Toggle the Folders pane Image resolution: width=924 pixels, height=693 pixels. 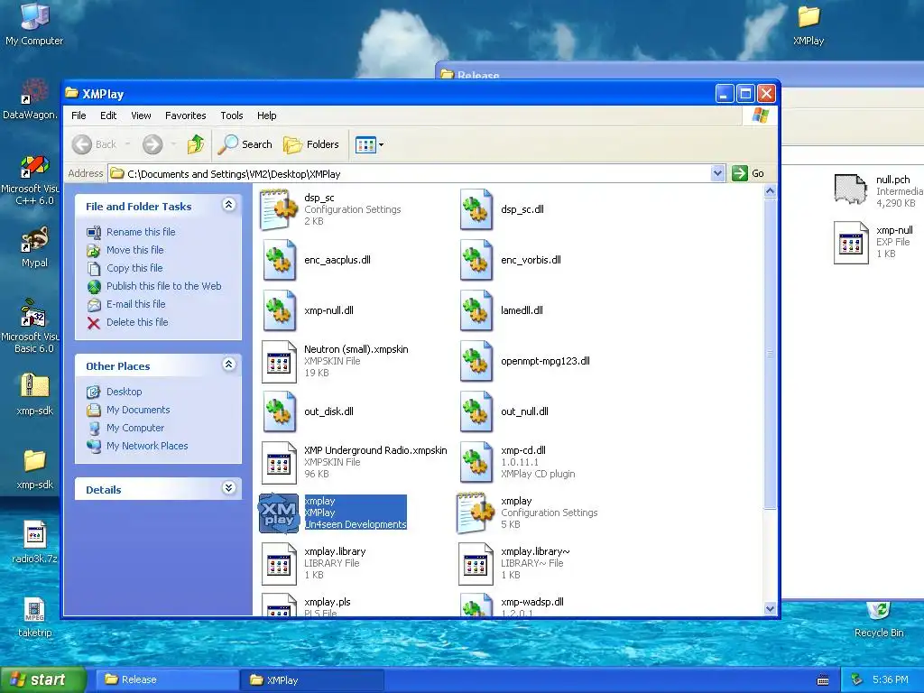coord(311,144)
